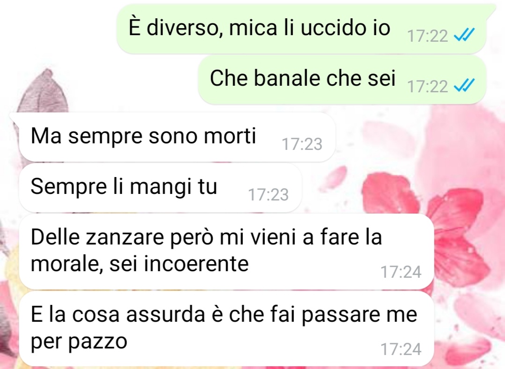The width and height of the screenshot is (505, 369).
Task: Select the message starting "E la cosa assurda"
Action: (227, 329)
